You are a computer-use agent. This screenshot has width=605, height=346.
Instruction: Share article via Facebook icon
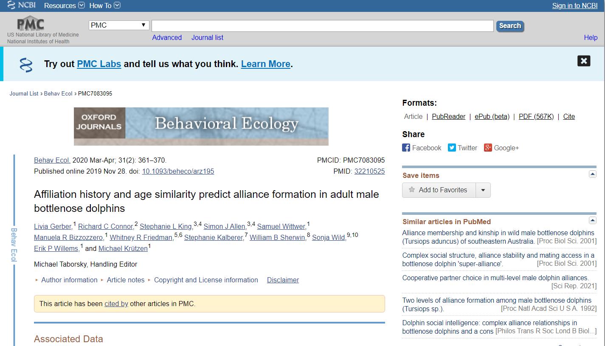click(x=406, y=148)
